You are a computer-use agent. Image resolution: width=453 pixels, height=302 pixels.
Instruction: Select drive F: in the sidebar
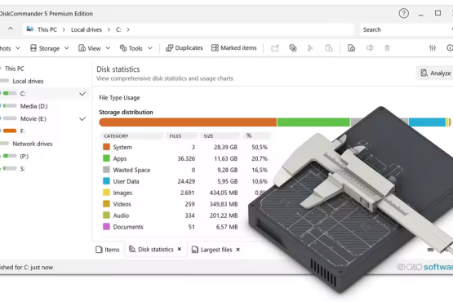(23, 131)
